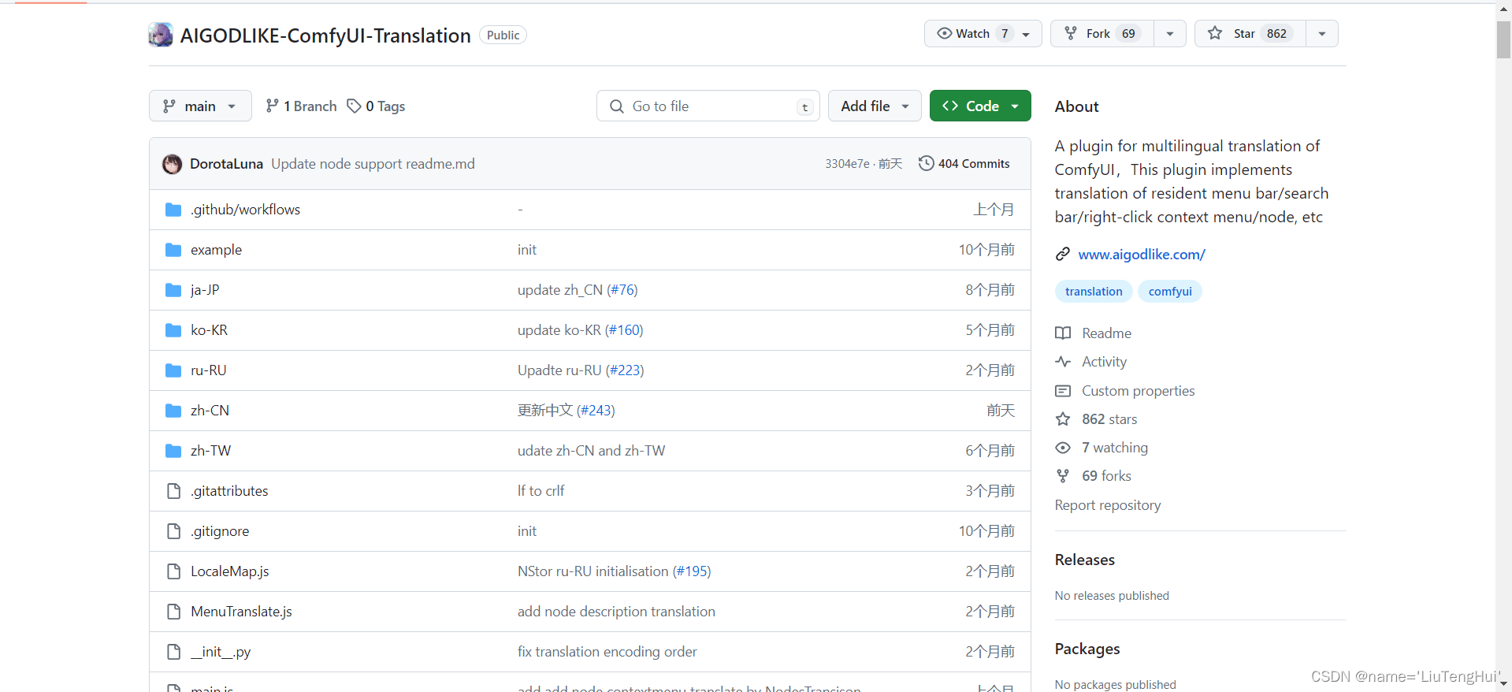Click the .gitattributes file icon
This screenshot has width=1512, height=692.
click(x=174, y=491)
